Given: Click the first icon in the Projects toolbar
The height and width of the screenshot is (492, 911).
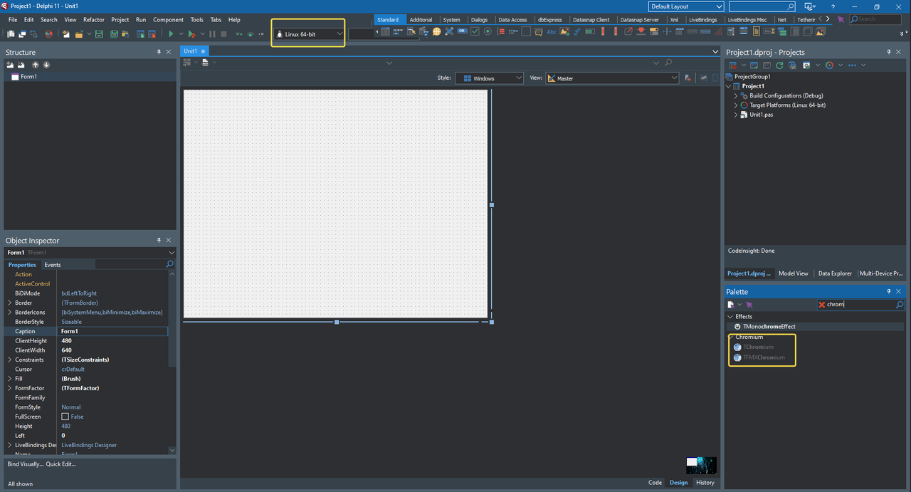Looking at the screenshot, I should 733,66.
